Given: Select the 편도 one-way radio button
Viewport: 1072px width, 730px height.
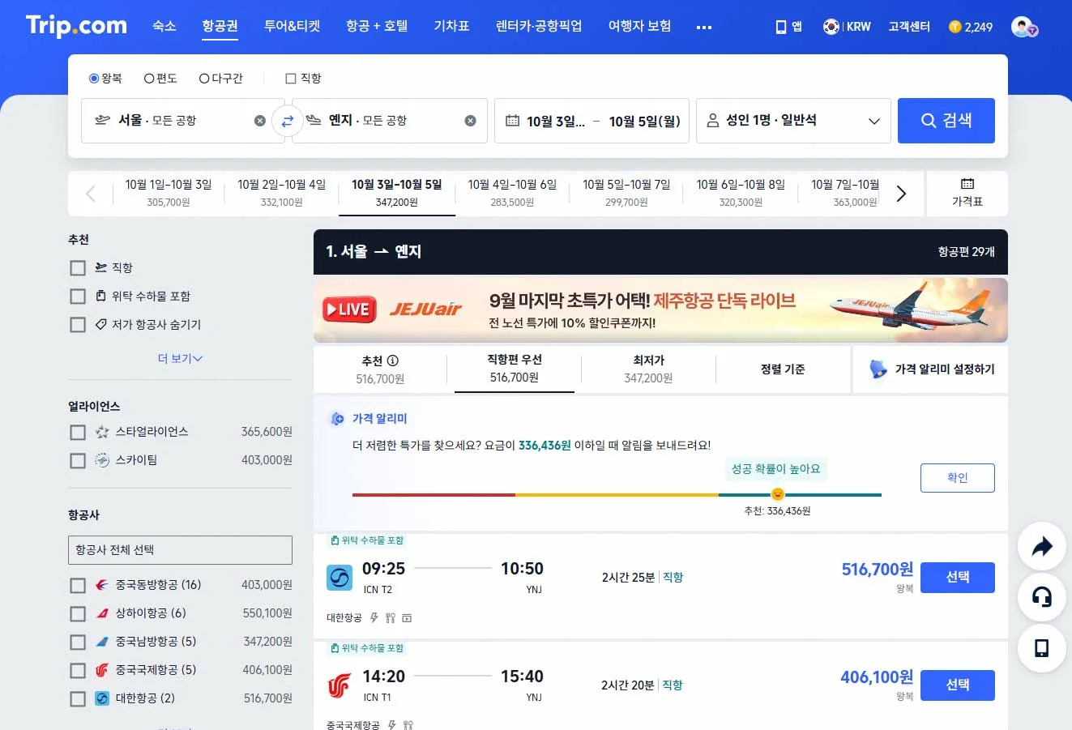Looking at the screenshot, I should click(x=149, y=79).
